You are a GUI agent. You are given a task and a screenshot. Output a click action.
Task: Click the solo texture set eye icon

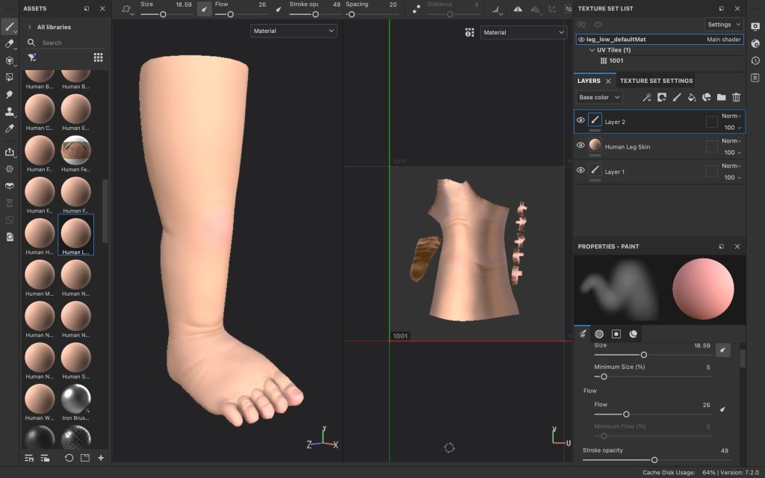[598, 25]
